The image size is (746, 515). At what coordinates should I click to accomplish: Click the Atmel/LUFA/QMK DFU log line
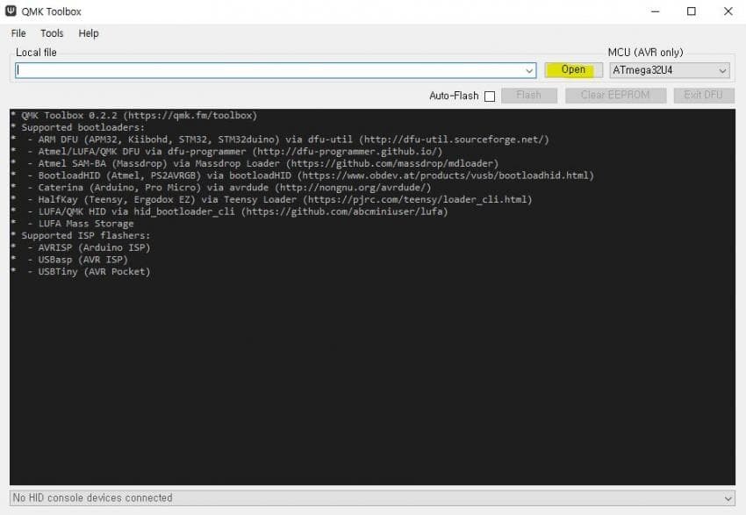tap(240, 151)
